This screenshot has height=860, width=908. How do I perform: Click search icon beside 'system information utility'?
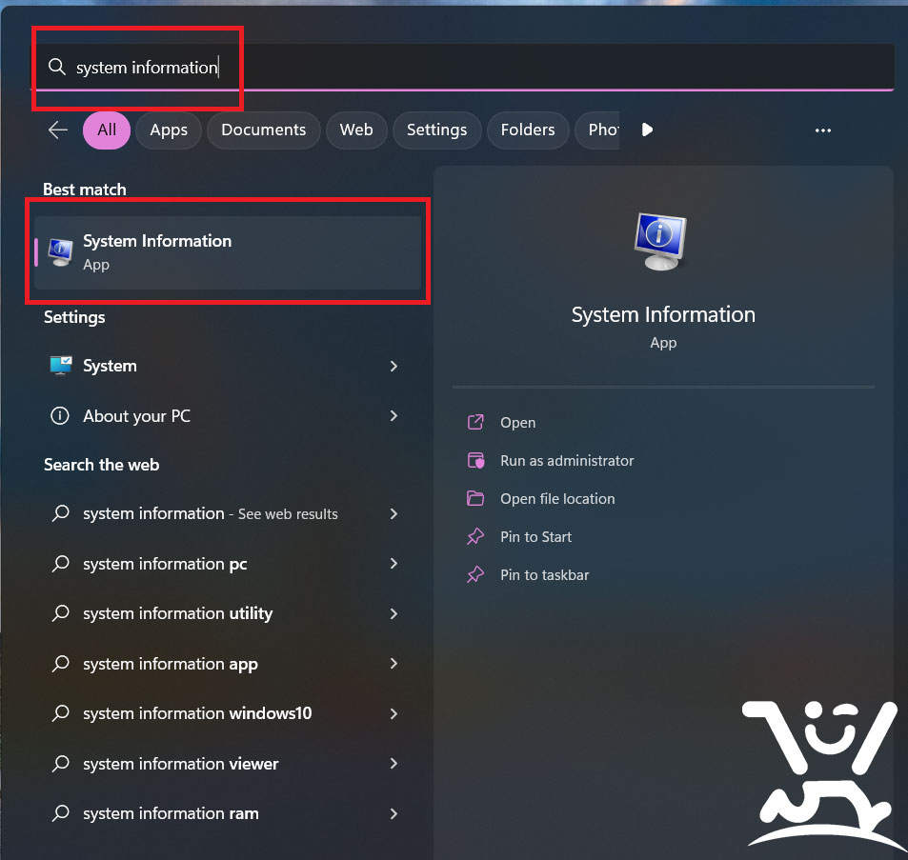click(x=60, y=613)
